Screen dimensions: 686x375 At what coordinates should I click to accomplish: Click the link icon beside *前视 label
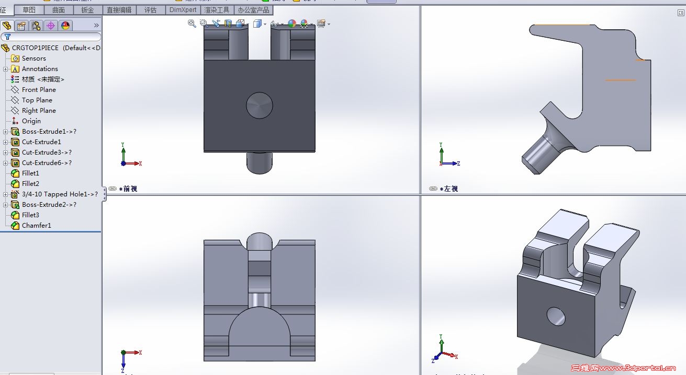point(113,189)
